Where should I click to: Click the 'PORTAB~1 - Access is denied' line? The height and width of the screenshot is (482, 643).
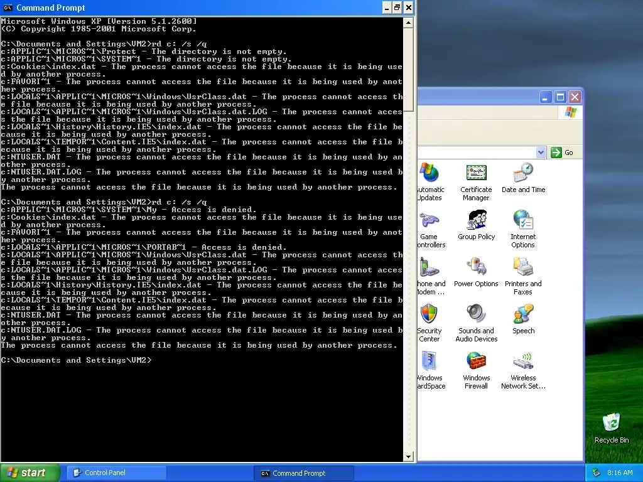coord(144,247)
